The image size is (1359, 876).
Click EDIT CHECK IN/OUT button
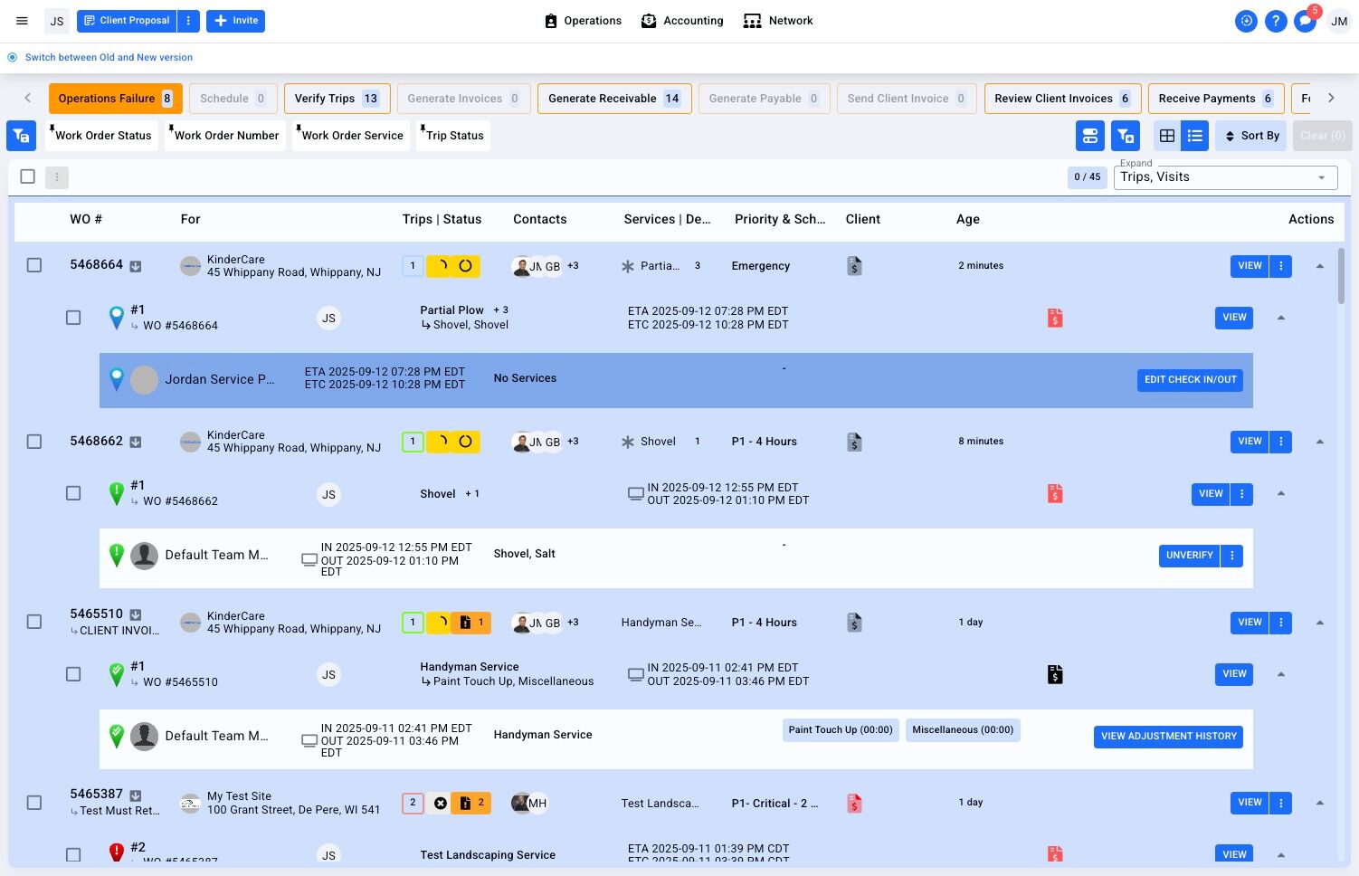click(1190, 380)
